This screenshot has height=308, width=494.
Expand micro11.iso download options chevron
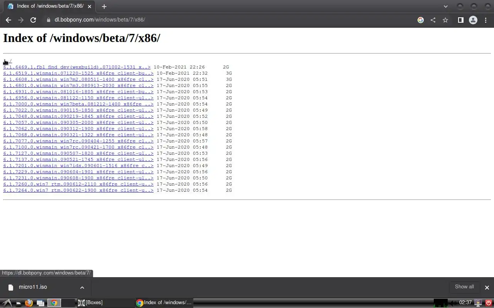(x=82, y=287)
